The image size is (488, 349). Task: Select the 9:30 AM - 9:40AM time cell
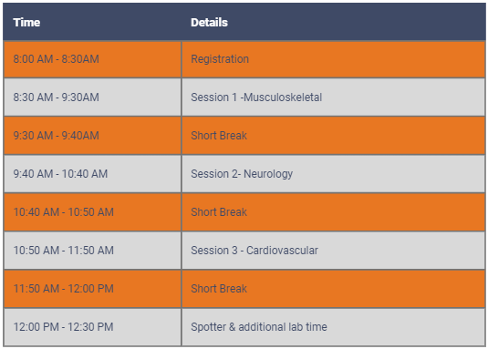click(x=92, y=136)
